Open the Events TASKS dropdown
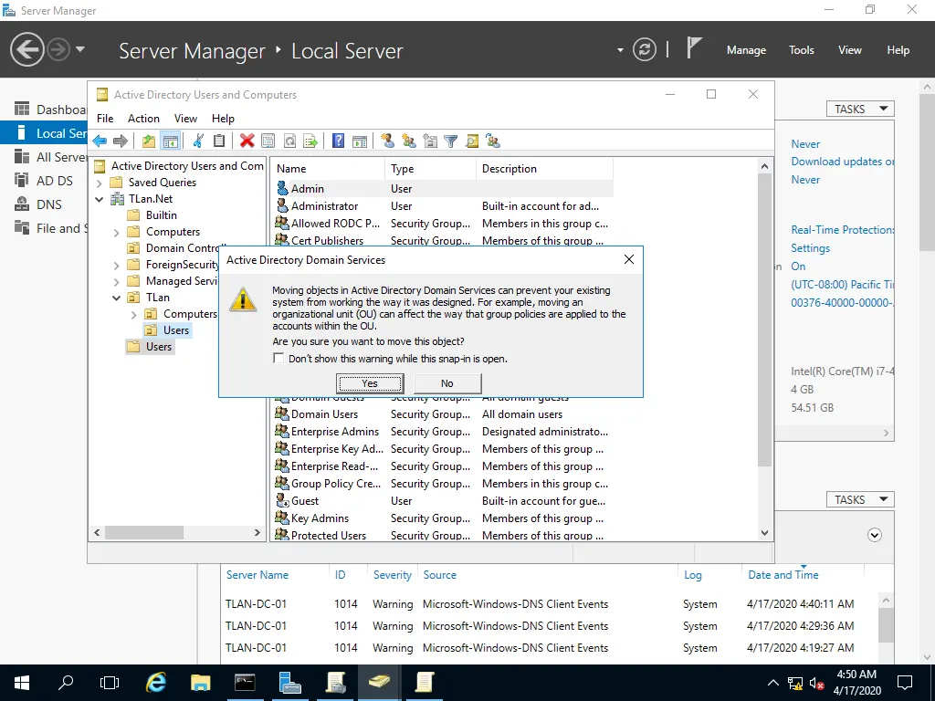This screenshot has width=935, height=701. pyautogui.click(x=860, y=499)
